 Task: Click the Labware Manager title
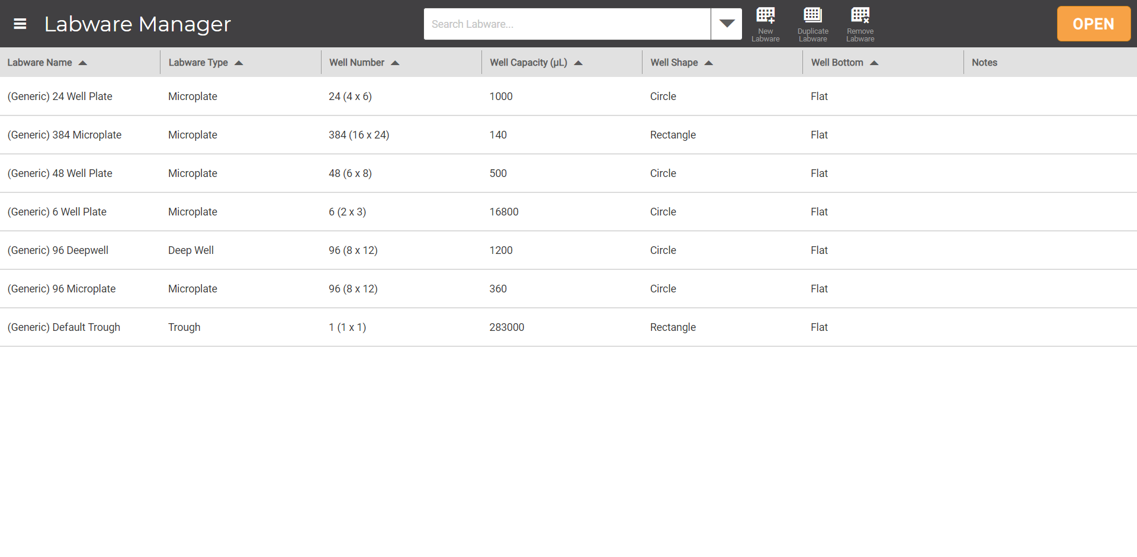point(137,24)
